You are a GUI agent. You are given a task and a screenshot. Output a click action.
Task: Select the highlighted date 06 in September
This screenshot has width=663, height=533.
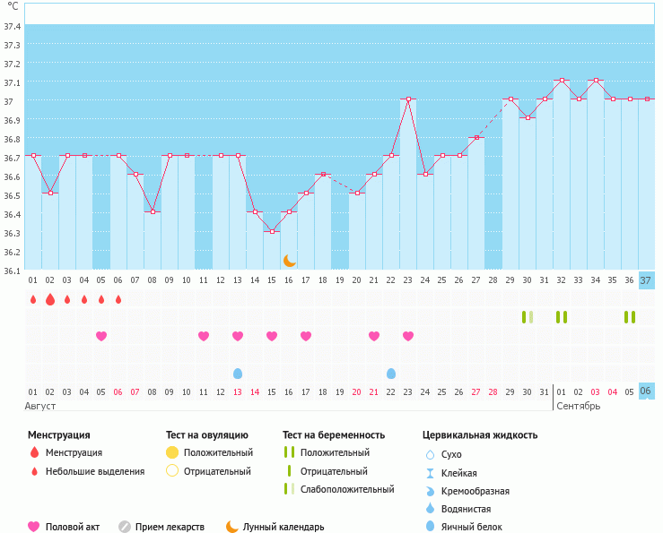[x=647, y=392]
